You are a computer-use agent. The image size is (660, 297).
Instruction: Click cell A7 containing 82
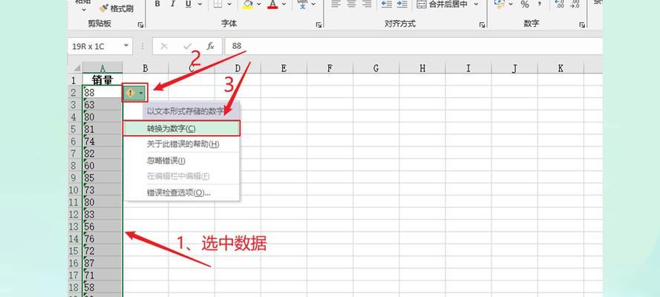(102, 154)
